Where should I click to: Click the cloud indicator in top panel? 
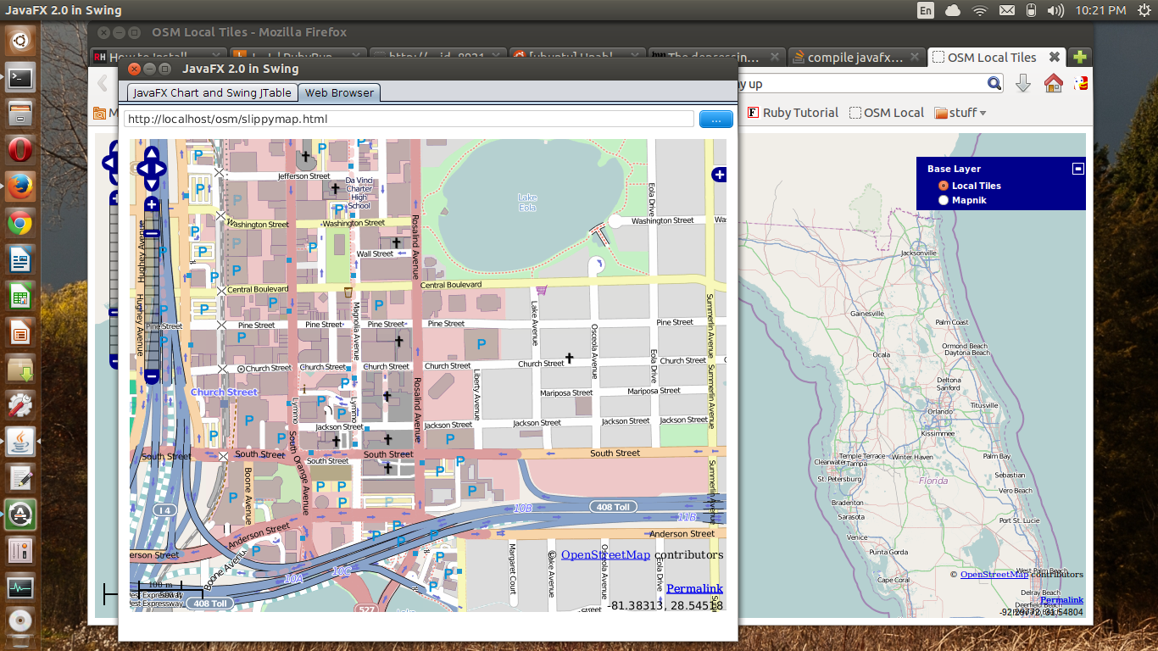pos(953,10)
